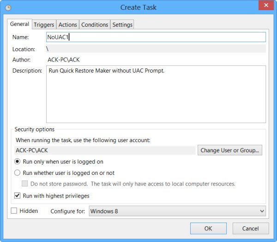Click the Cancel button
This screenshot has height=242, width=277.
pos(251,228)
